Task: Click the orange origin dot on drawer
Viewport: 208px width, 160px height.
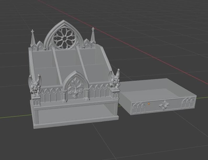Action: 149,104
